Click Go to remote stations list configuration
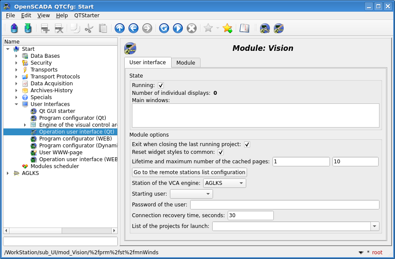This screenshot has width=395, height=259. (189, 172)
